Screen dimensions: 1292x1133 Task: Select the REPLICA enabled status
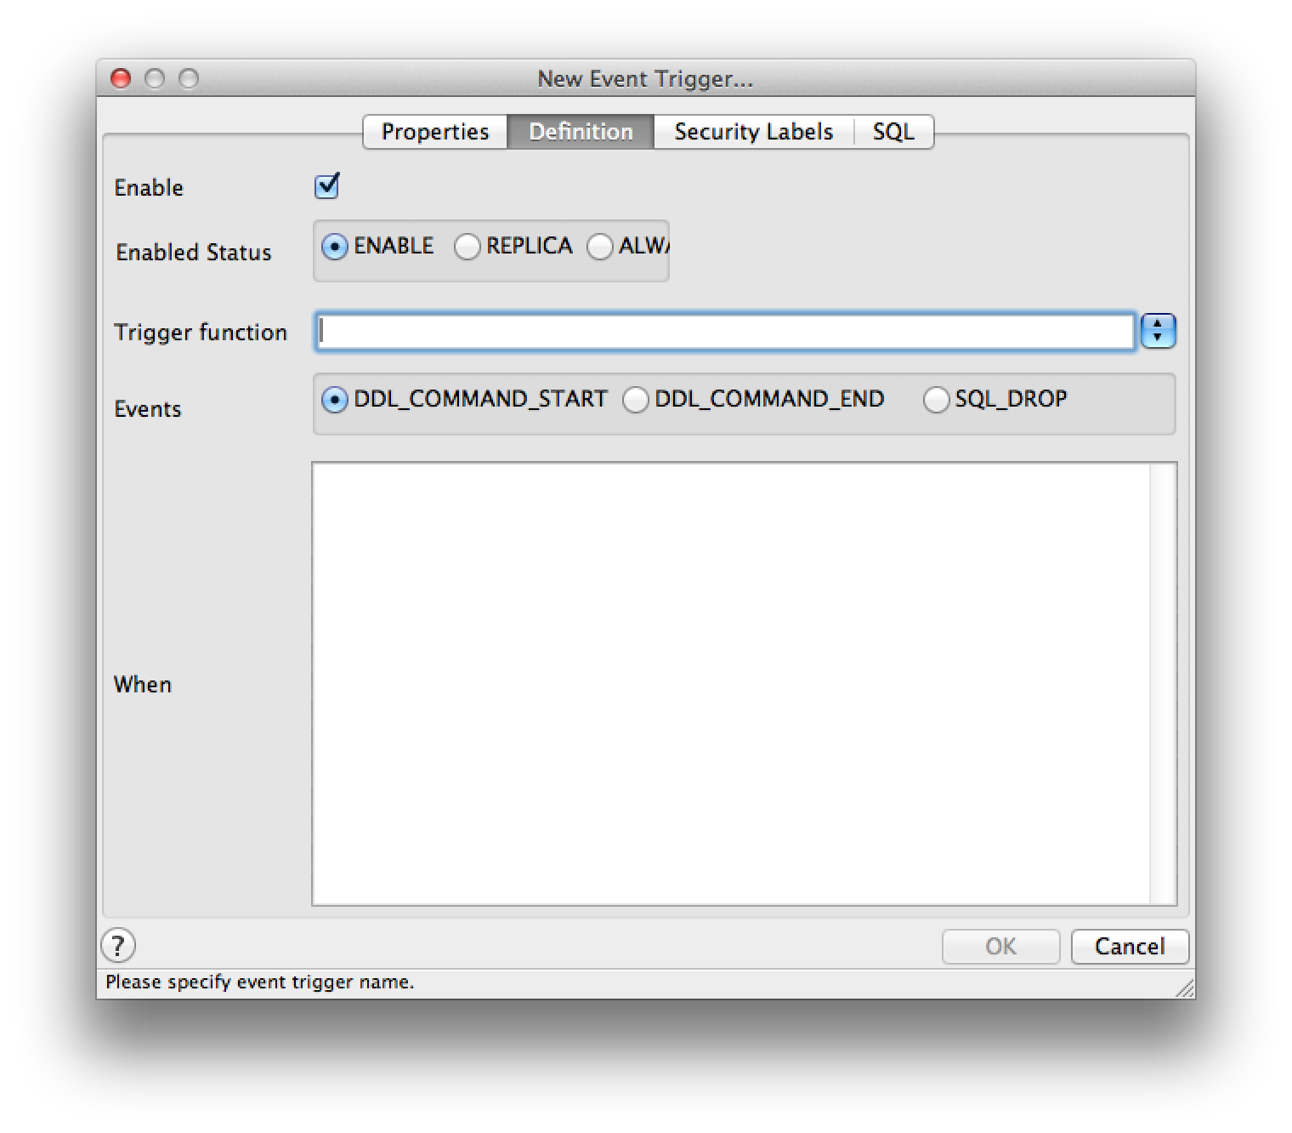[467, 247]
